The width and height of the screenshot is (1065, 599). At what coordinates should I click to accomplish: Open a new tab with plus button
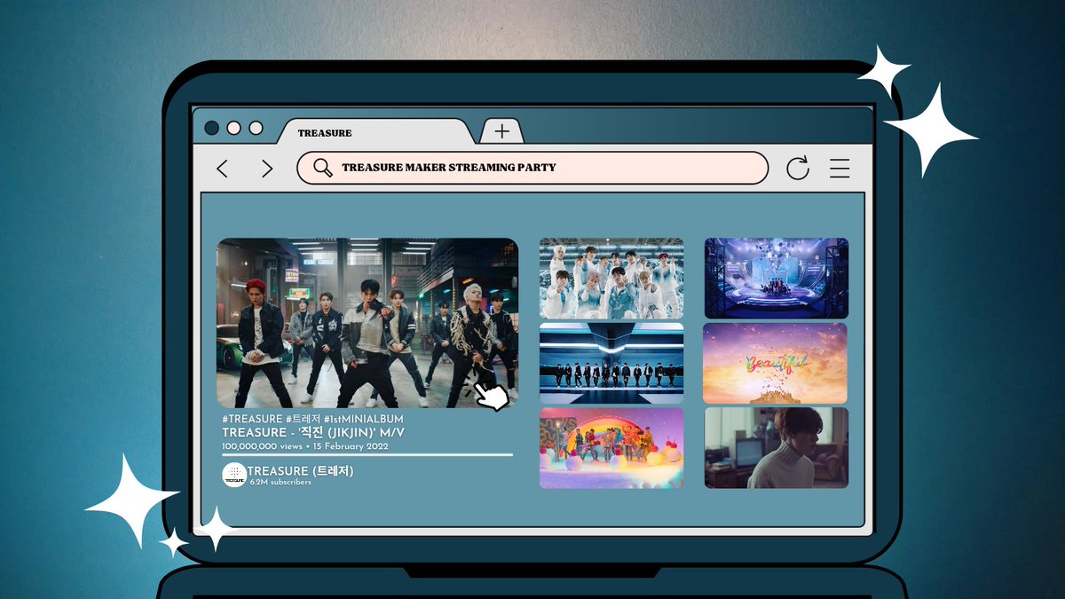tap(502, 131)
